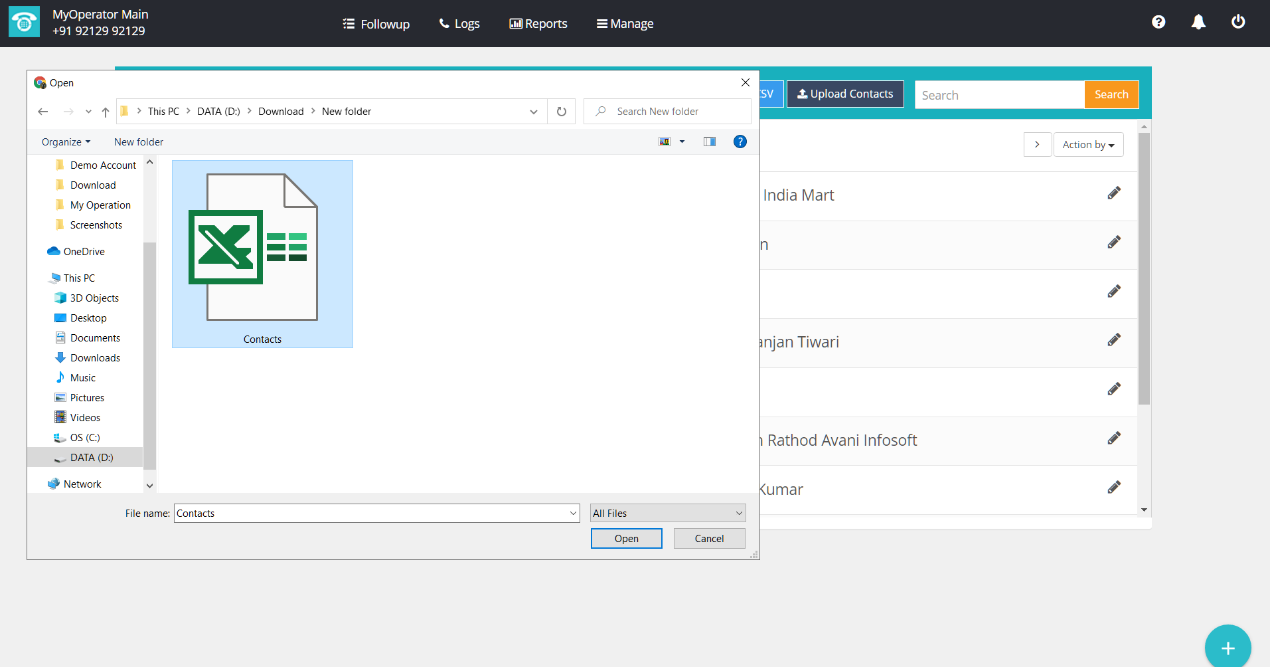Open the notifications bell icon
This screenshot has width=1270, height=667.
[x=1198, y=23]
